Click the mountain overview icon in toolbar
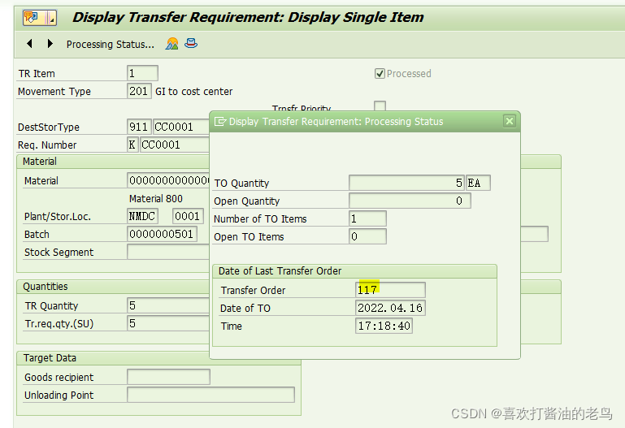Image resolution: width=625 pixels, height=428 pixels. click(171, 43)
